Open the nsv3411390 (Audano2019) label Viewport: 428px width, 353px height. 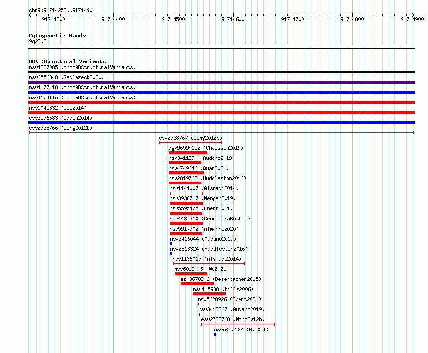pyautogui.click(x=201, y=158)
